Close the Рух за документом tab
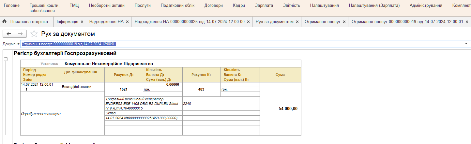Viewport: 471px width, 144px height. pyautogui.click(x=297, y=22)
